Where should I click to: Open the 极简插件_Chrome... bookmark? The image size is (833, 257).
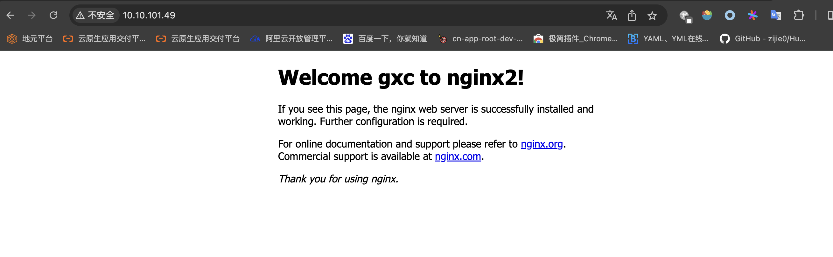(x=576, y=39)
